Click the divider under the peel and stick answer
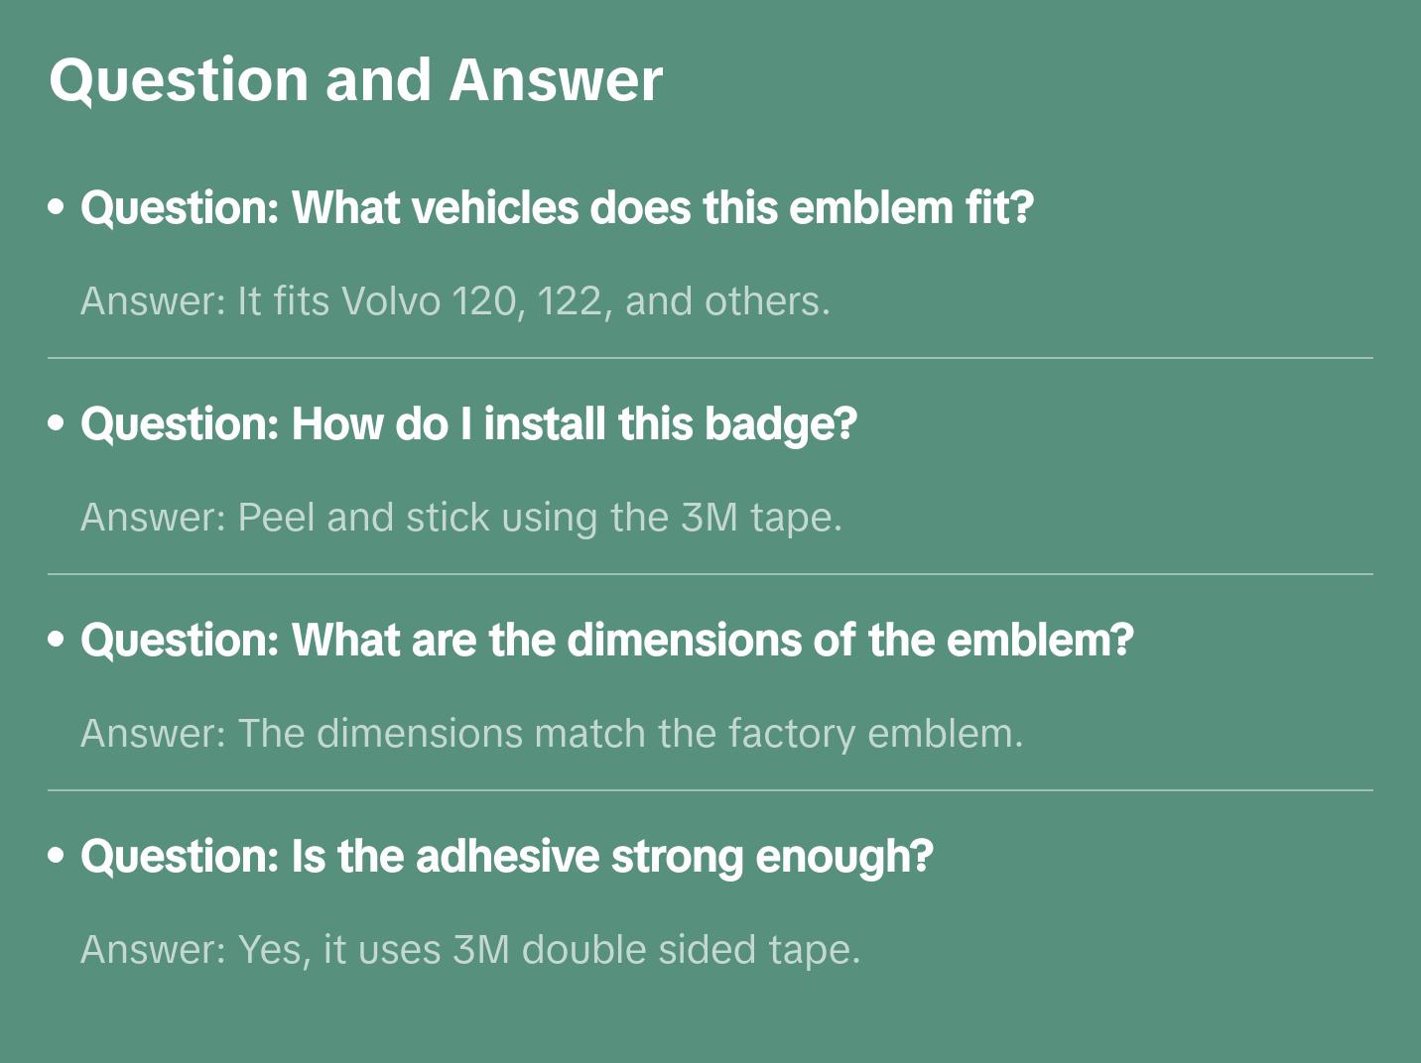This screenshot has height=1063, width=1421. click(710, 574)
